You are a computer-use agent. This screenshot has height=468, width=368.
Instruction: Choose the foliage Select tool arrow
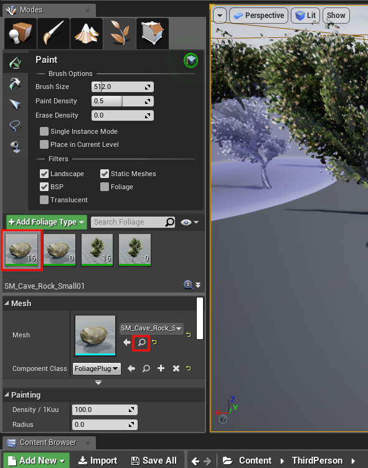click(15, 105)
